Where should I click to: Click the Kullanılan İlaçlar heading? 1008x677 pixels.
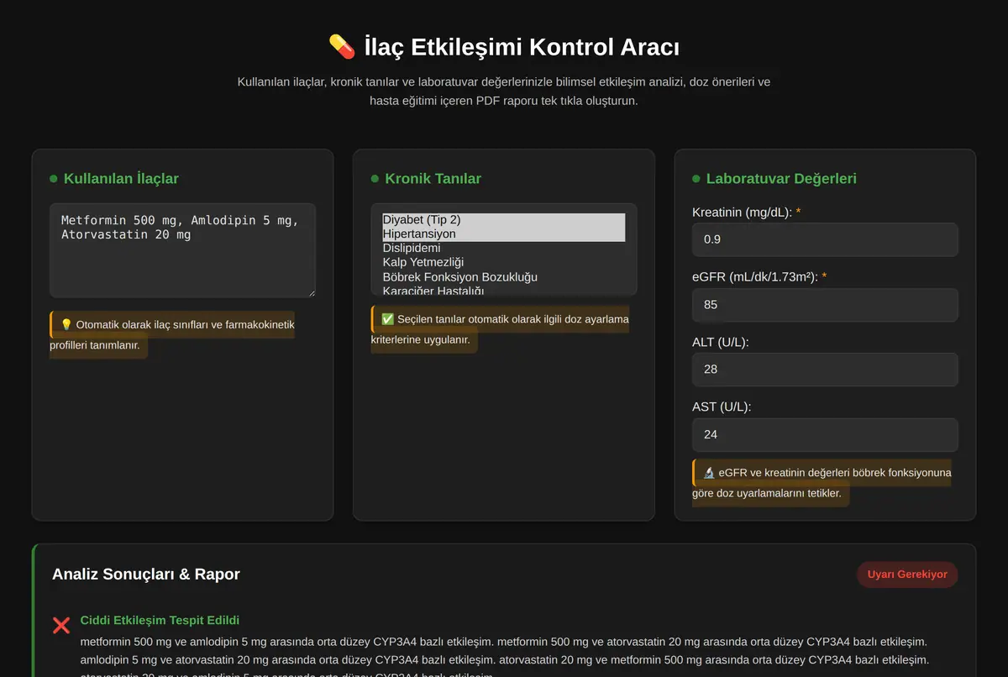[x=121, y=178]
